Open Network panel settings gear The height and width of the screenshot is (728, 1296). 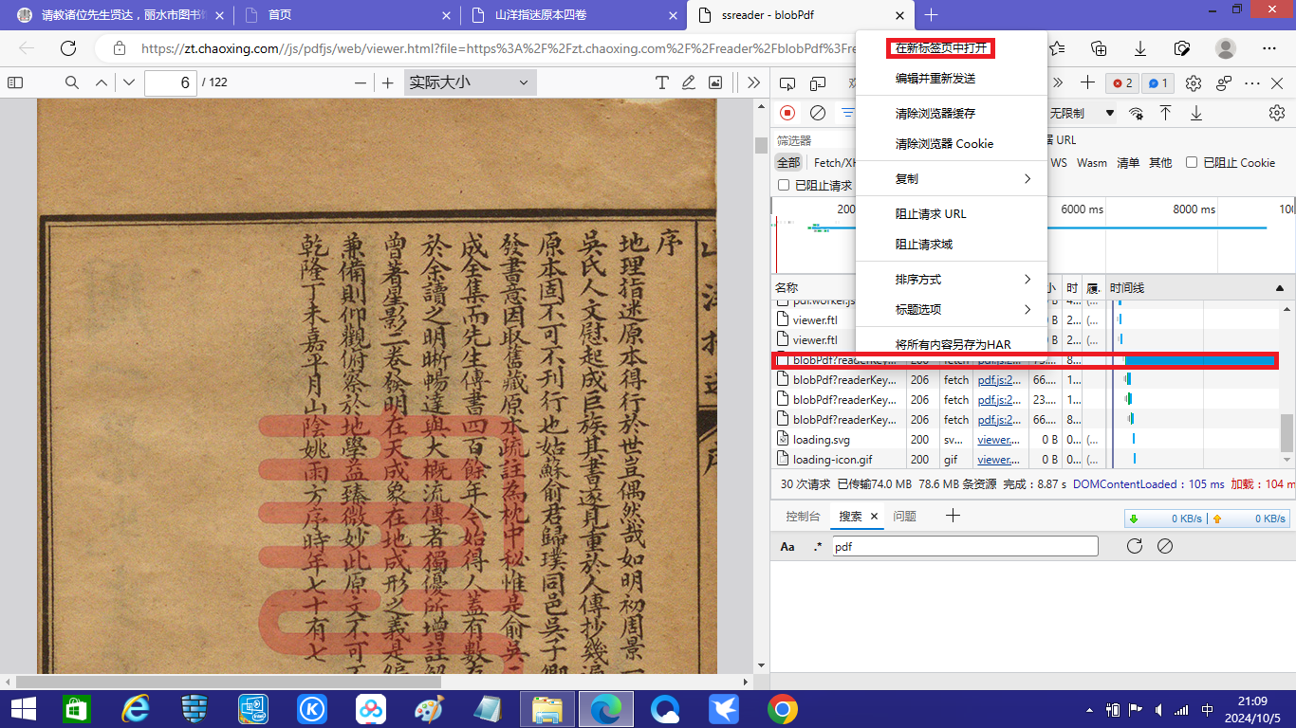(1277, 113)
